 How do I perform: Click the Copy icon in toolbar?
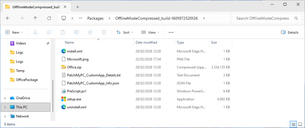click(x=49, y=32)
